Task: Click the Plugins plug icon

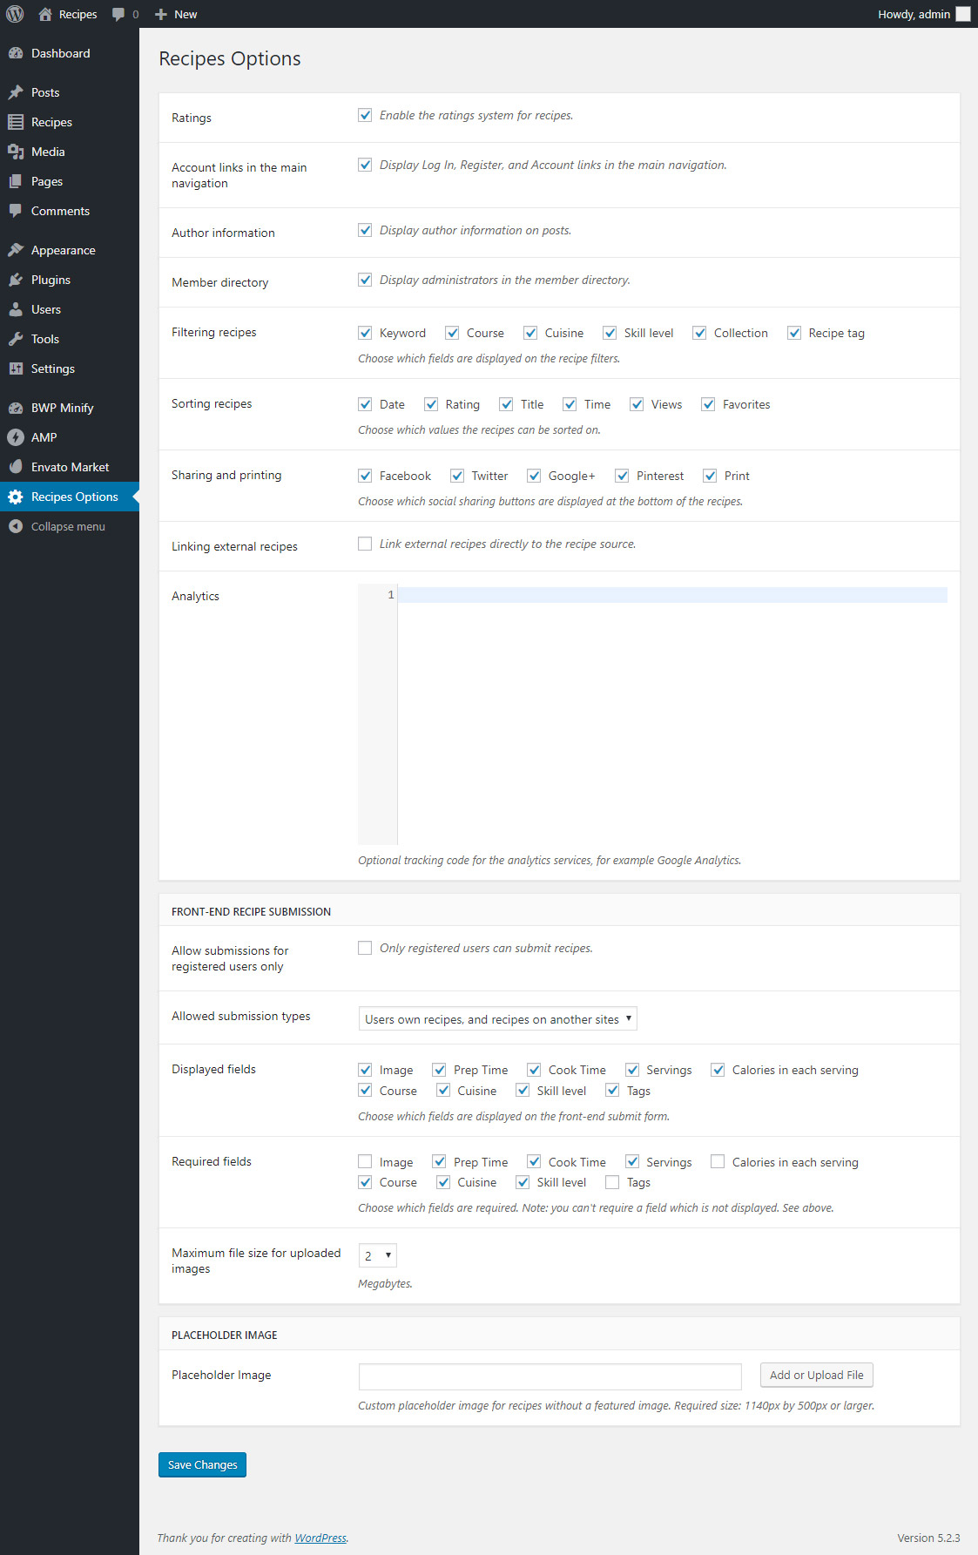Action: (x=16, y=280)
